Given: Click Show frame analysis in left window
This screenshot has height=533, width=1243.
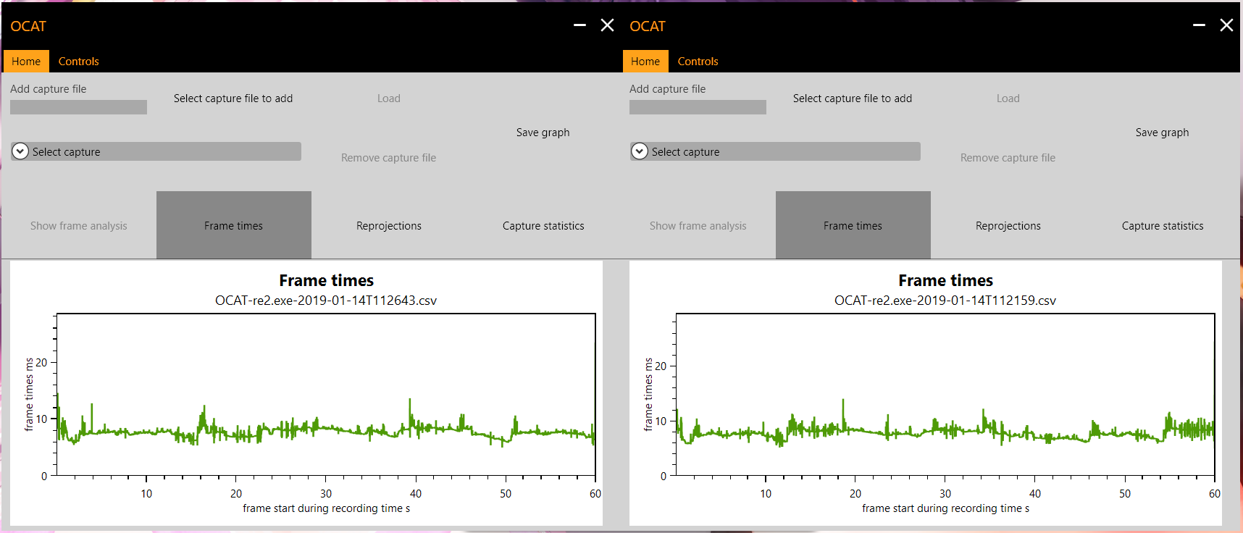Looking at the screenshot, I should (x=79, y=226).
